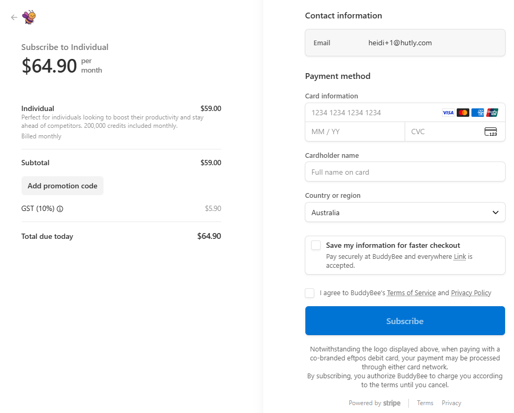Open the Terms of Service link

411,293
